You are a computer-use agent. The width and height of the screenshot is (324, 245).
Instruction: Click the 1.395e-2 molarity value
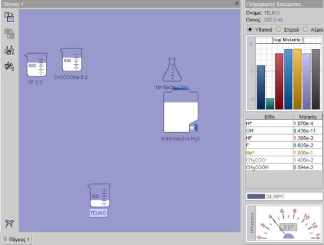pos(303,138)
